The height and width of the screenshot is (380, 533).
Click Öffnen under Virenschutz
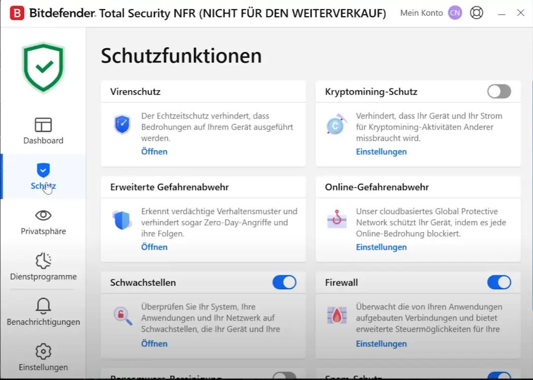click(x=154, y=151)
